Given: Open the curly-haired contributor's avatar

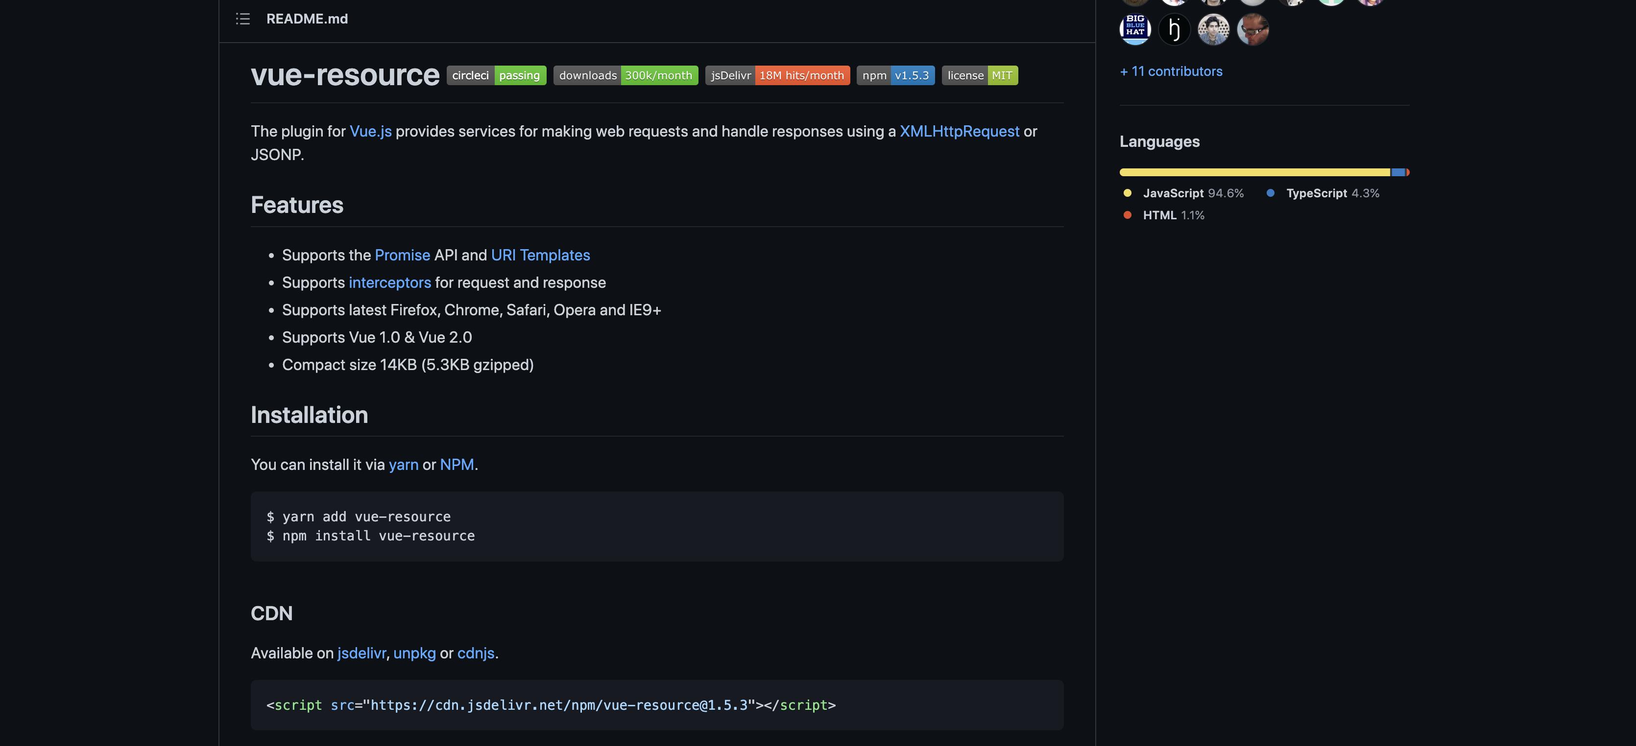Looking at the screenshot, I should coord(1213,29).
